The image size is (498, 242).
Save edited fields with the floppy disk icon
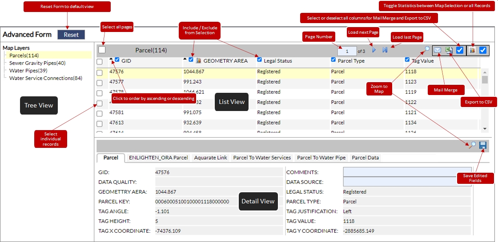[x=483, y=145]
